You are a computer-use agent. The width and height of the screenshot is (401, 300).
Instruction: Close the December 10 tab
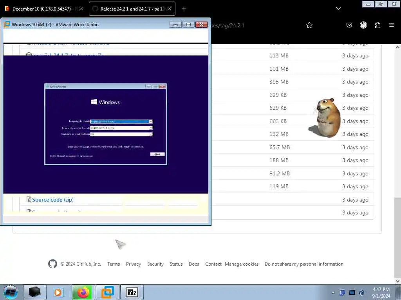coord(81,9)
